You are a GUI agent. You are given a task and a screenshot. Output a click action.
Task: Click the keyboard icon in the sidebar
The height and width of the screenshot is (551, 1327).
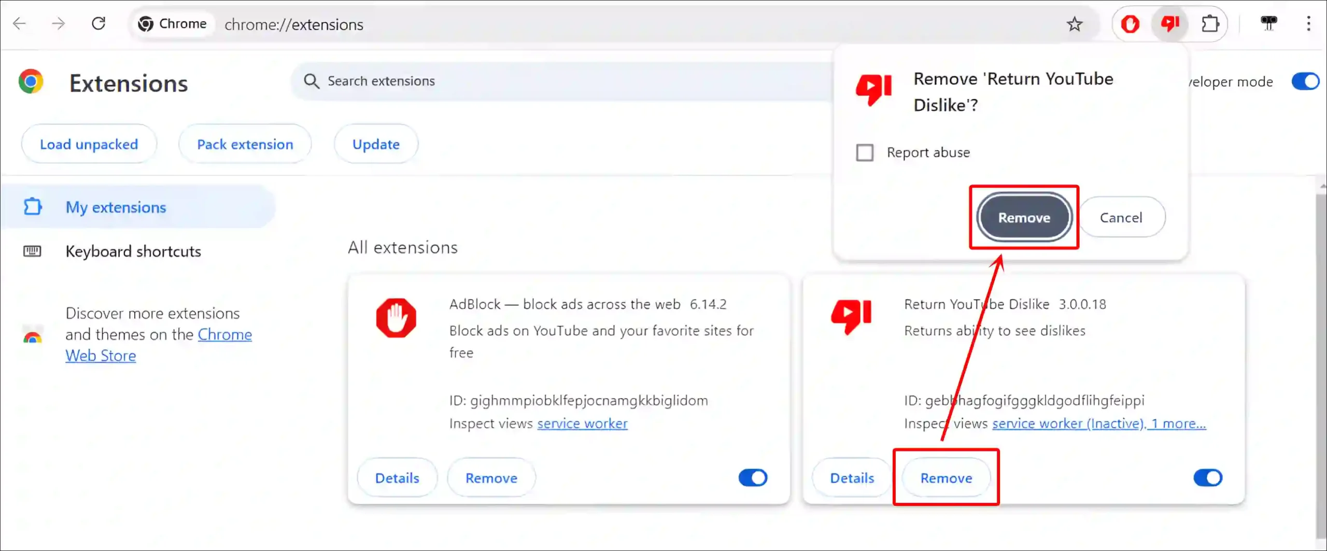coord(32,251)
